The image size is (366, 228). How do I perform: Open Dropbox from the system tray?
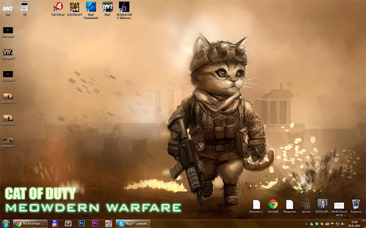click(x=317, y=224)
